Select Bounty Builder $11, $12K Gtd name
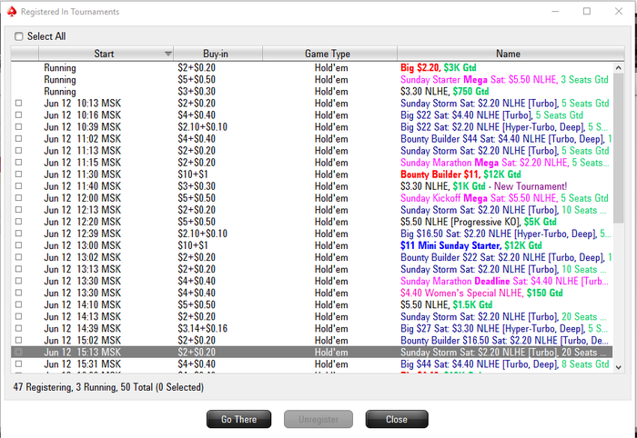 (460, 174)
